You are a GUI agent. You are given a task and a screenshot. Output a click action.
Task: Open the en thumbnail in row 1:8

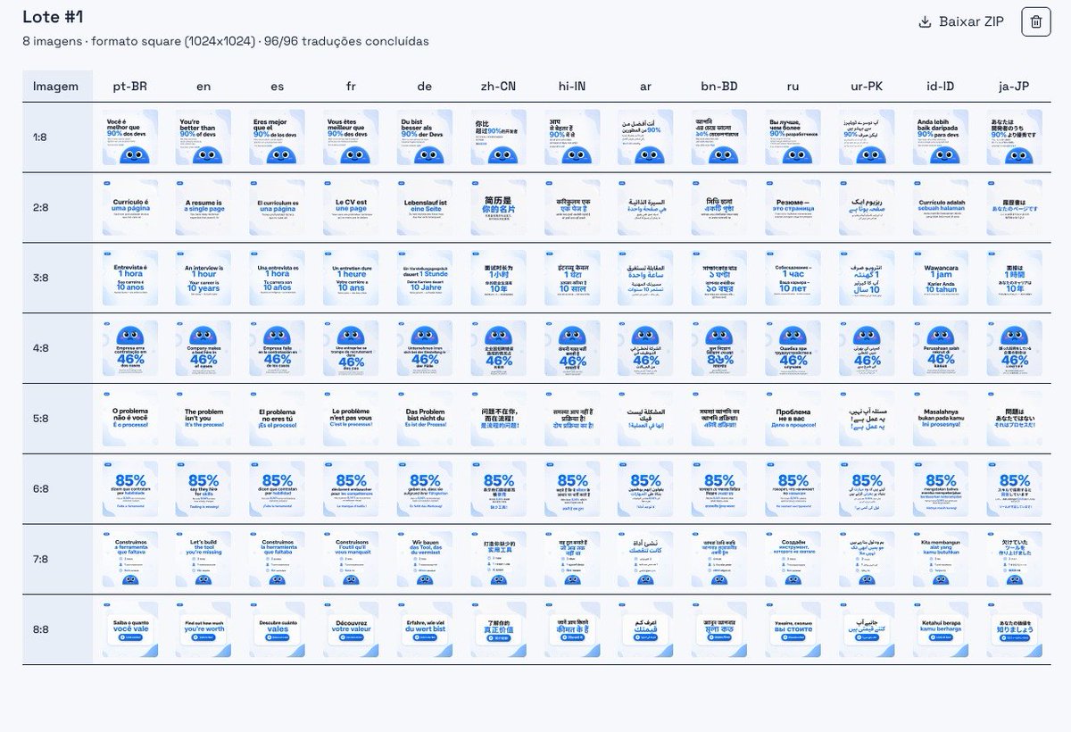click(203, 137)
